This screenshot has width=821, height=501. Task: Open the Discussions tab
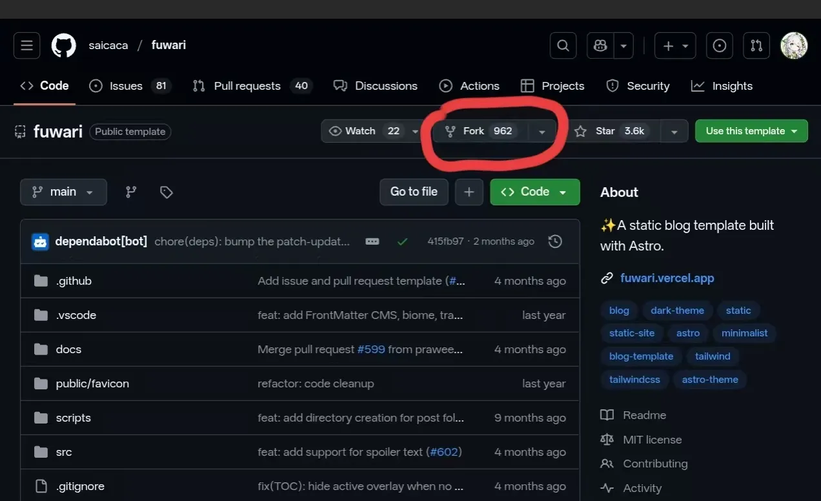tap(375, 86)
